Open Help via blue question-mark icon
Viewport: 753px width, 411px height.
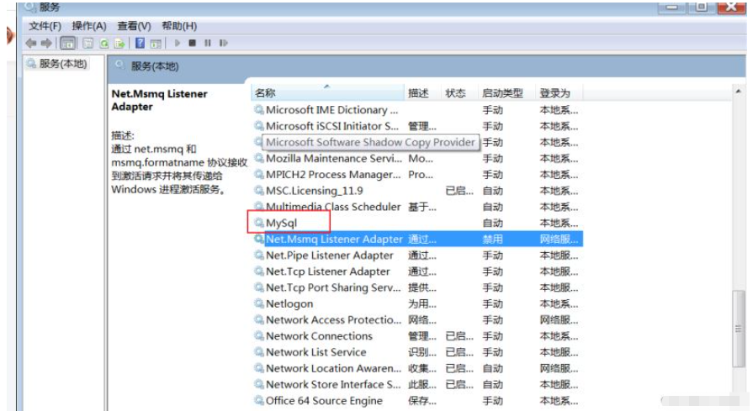click(x=140, y=43)
